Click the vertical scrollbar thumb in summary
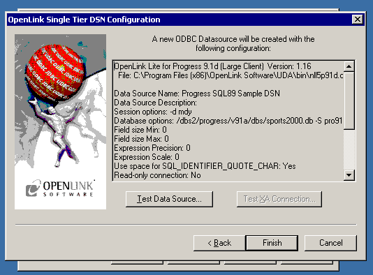373x275 pixels. [349, 101]
